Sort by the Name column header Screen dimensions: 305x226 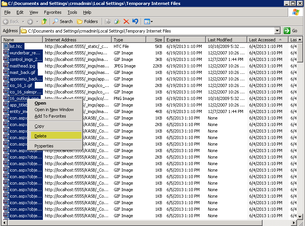[x=22, y=40]
